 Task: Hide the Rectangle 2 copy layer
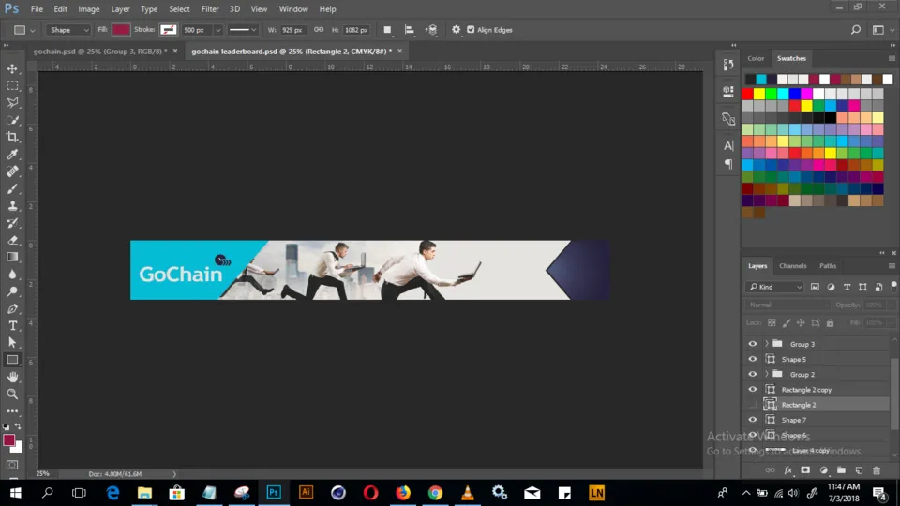click(x=753, y=390)
